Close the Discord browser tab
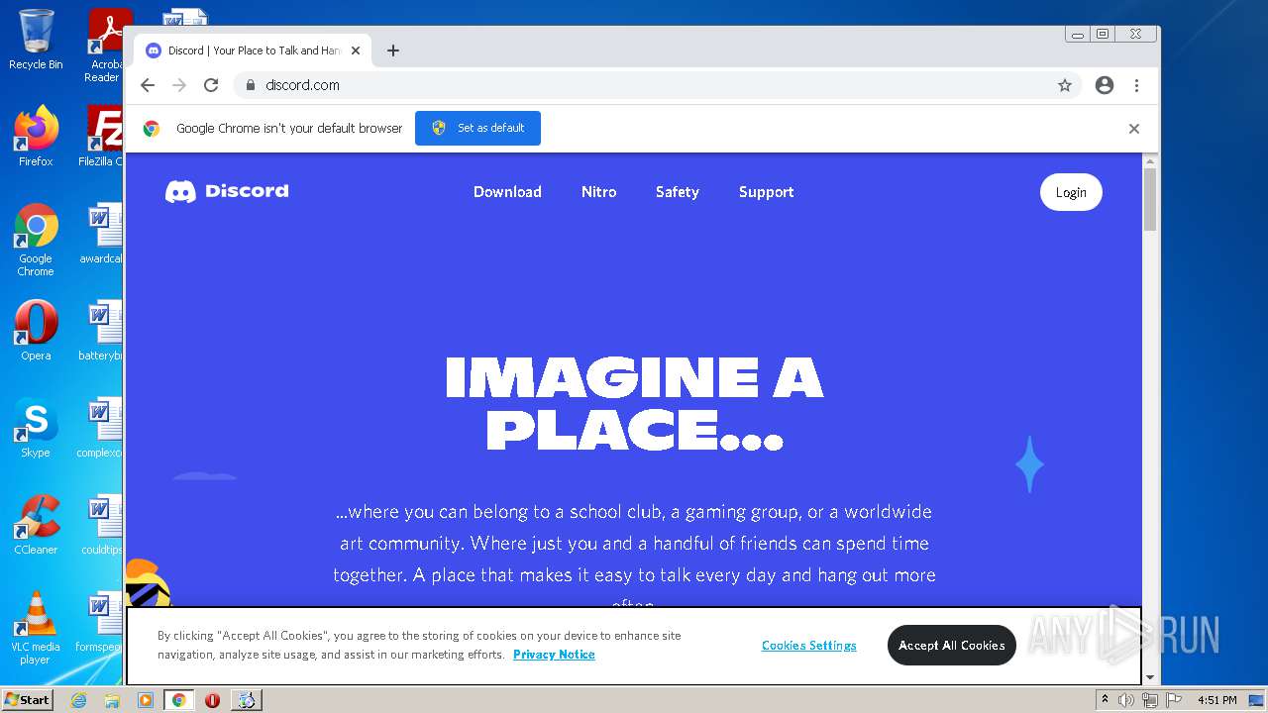1268x713 pixels. (356, 51)
